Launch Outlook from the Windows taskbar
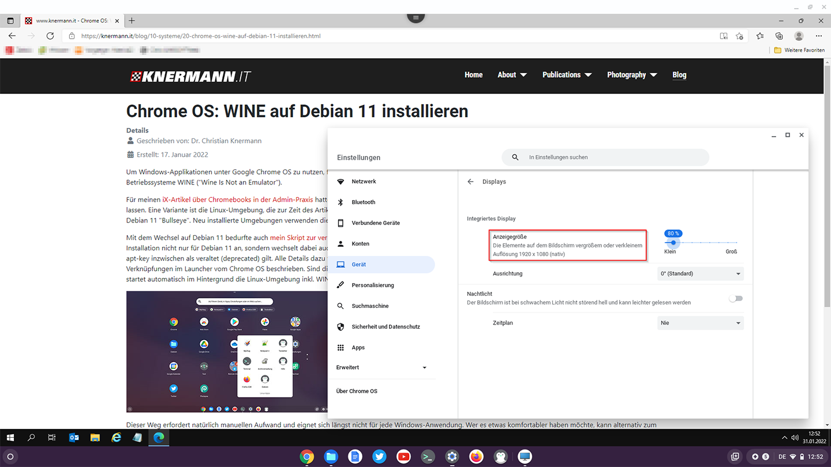Image resolution: width=831 pixels, height=467 pixels. 74,438
